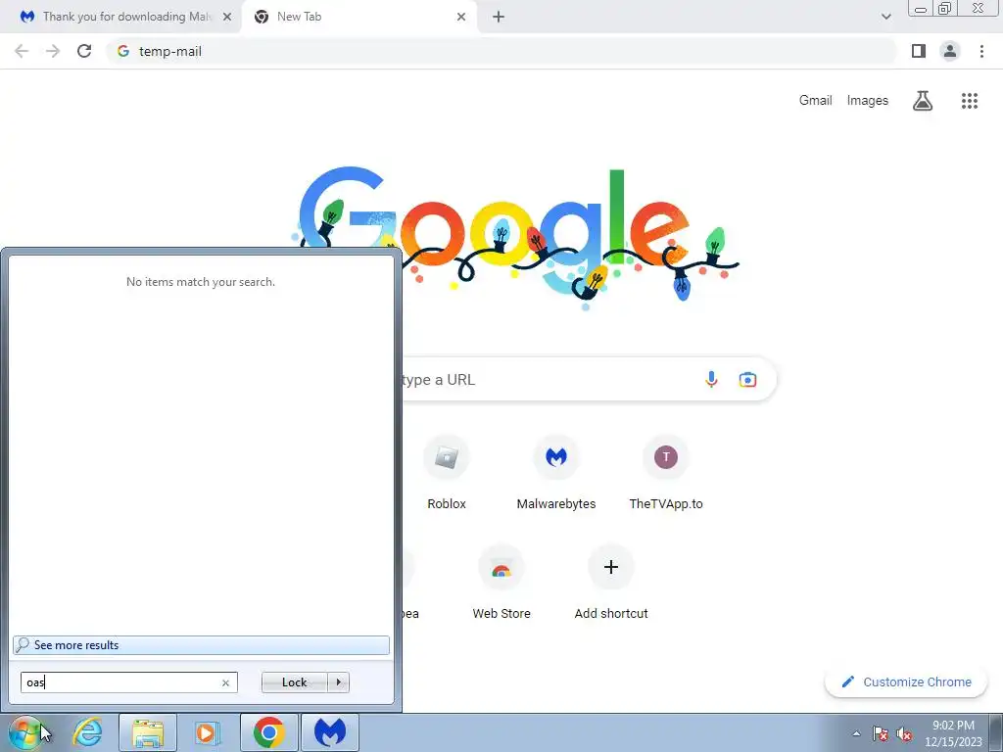Image resolution: width=1003 pixels, height=752 pixels.
Task: Open Windows Explorer from taskbar
Action: coord(148,732)
